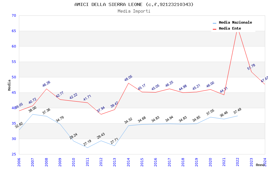Image resolution: width=268 pixels, height=173 pixels.
Task: Click the 2006 label on the x-axis
Action: 19,162
